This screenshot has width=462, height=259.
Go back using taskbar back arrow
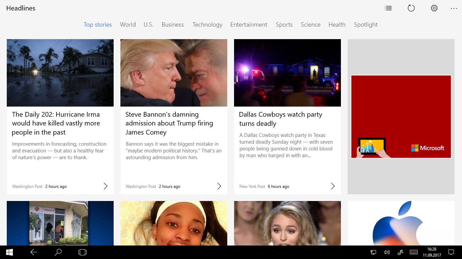click(34, 252)
